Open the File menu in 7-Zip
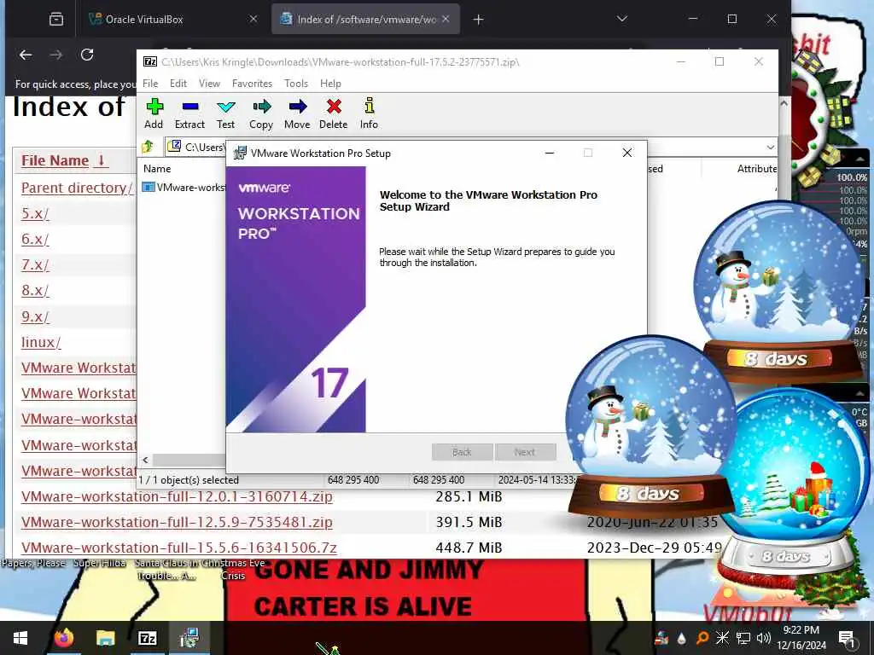 pos(150,84)
